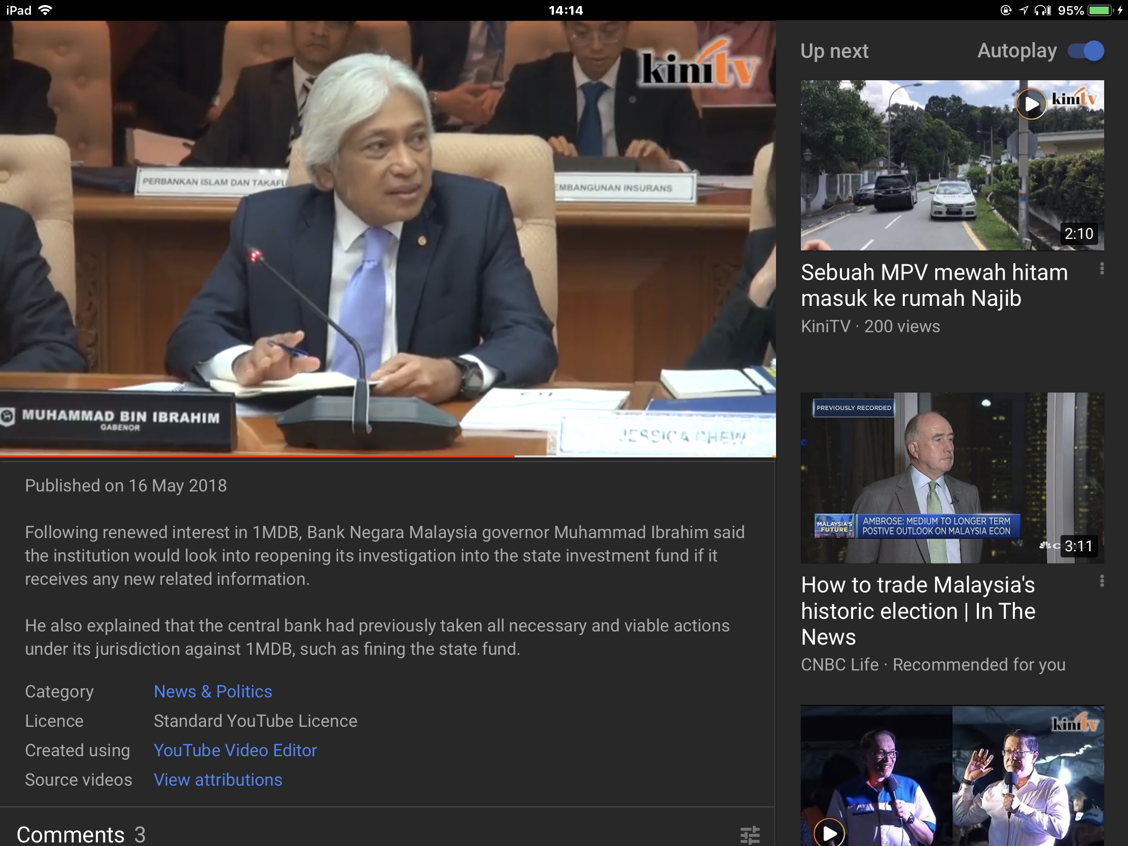The image size is (1128, 846).
Task: Tap the Wi-Fi icon in status bar
Action: coord(45,10)
